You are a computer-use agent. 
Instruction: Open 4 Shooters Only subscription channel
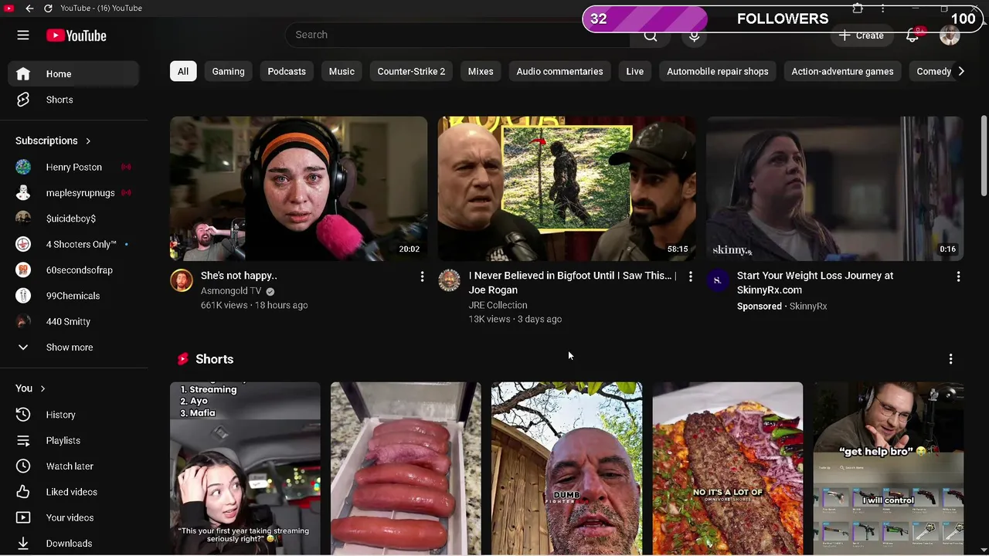pyautogui.click(x=74, y=244)
